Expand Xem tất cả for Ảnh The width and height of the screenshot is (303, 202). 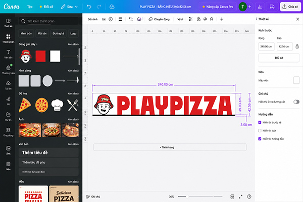click(73, 119)
